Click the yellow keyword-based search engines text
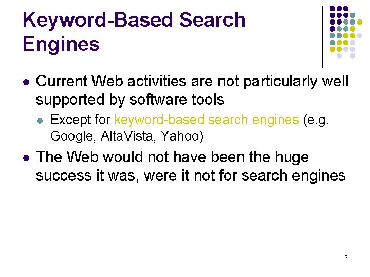 point(207,120)
